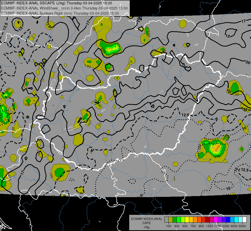
Task: Click the sky blue legend swatch
Action: 232,220
